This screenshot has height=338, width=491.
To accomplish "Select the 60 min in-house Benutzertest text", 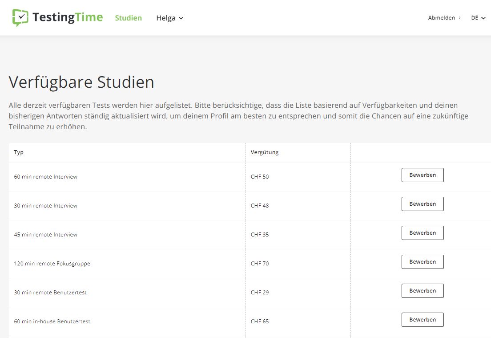I will pyautogui.click(x=52, y=322).
